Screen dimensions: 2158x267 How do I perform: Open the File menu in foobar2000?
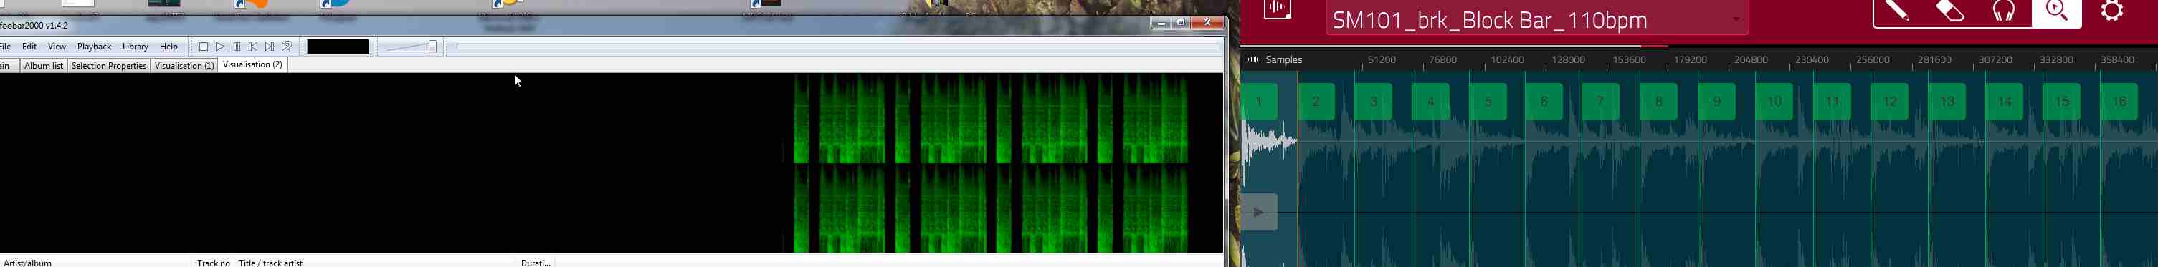click(x=5, y=47)
